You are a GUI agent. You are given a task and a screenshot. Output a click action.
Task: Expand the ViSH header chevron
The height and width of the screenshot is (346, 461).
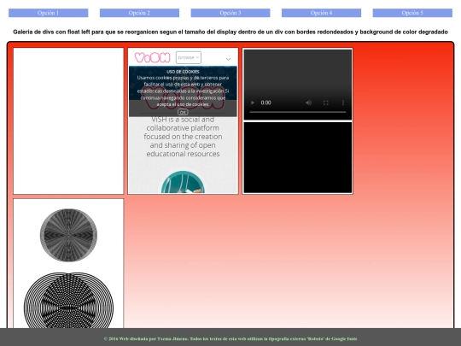[228, 59]
